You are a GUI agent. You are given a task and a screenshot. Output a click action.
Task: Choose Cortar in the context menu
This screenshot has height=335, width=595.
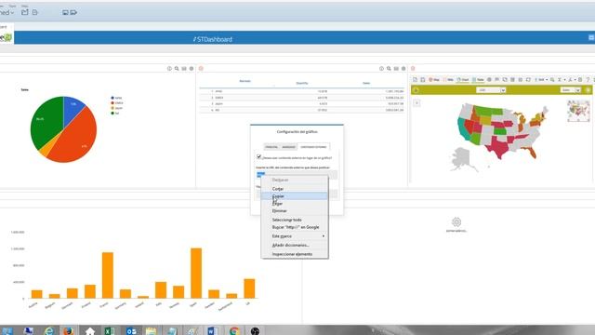tap(295, 189)
